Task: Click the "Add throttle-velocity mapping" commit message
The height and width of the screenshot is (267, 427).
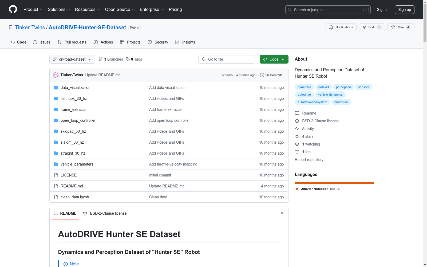Action: point(173,164)
